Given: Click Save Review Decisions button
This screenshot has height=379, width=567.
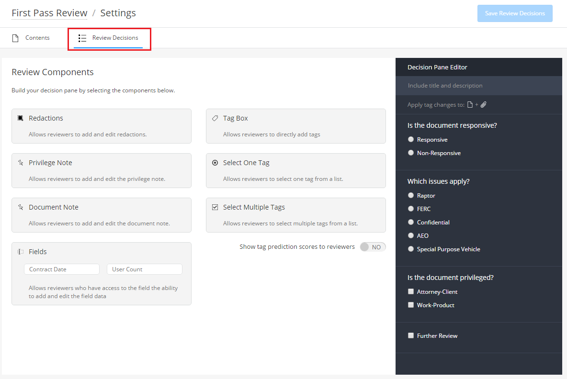Looking at the screenshot, I should (515, 13).
